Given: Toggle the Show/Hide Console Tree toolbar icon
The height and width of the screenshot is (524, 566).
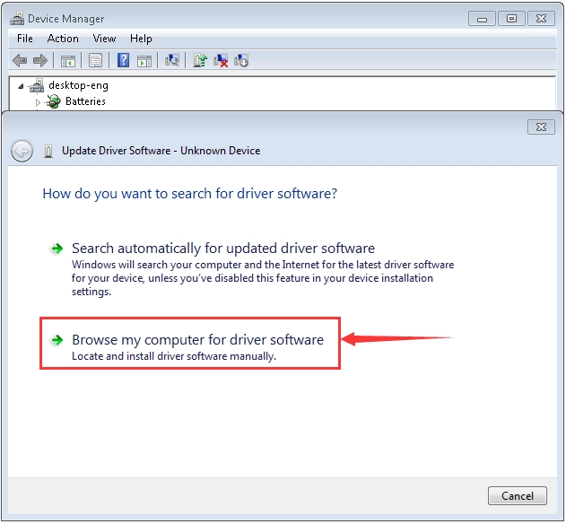Looking at the screenshot, I should [x=68, y=61].
